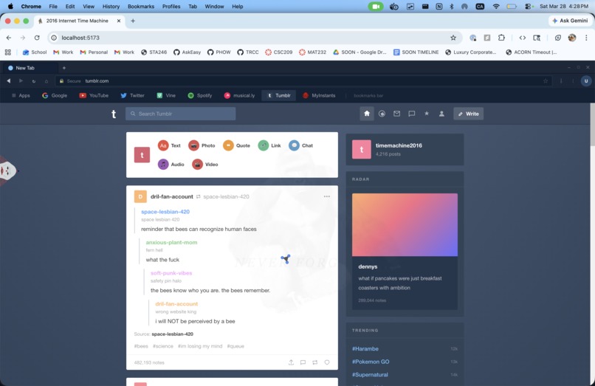The width and height of the screenshot is (595, 386).
Task: Open Spotify bookmark in inner browser
Action: [200, 96]
